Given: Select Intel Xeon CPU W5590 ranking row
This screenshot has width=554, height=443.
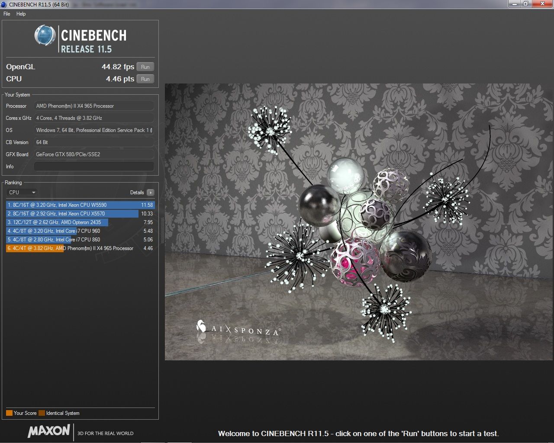Looking at the screenshot, I should coord(81,205).
